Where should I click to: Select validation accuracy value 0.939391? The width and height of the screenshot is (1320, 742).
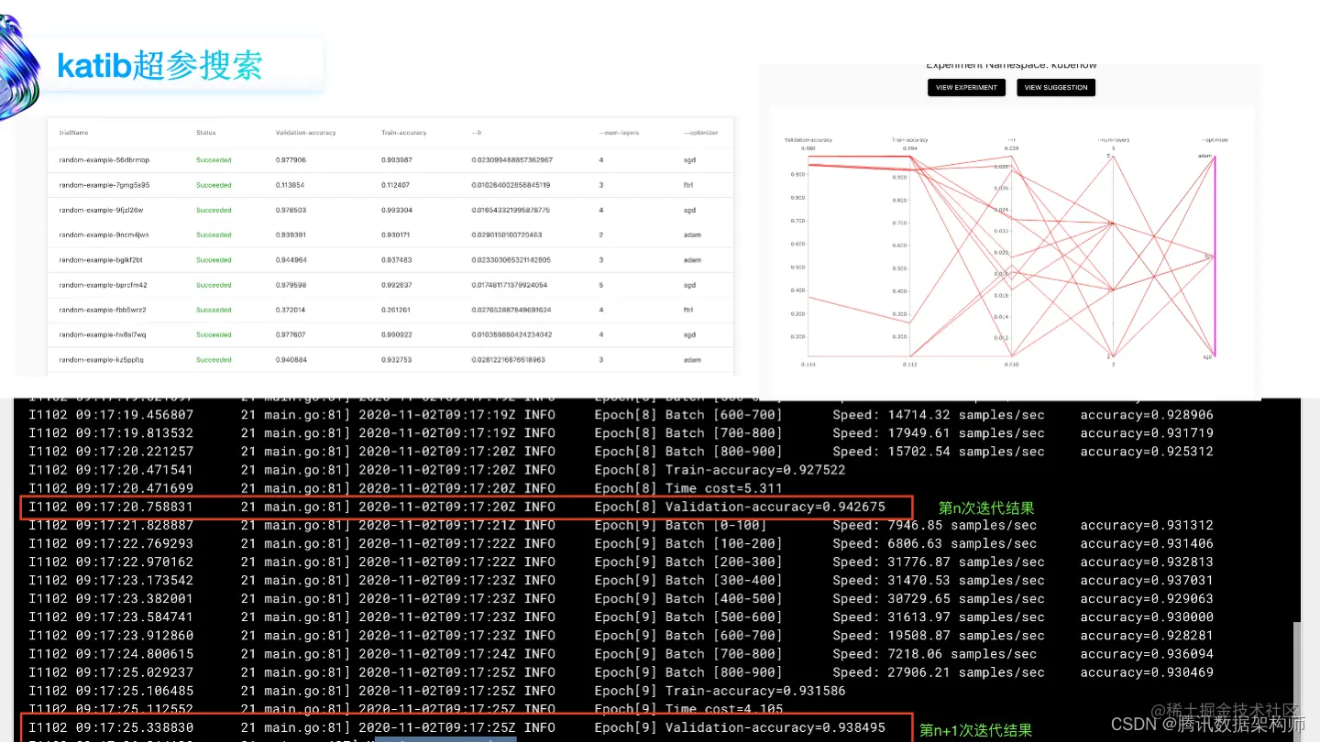pos(291,235)
